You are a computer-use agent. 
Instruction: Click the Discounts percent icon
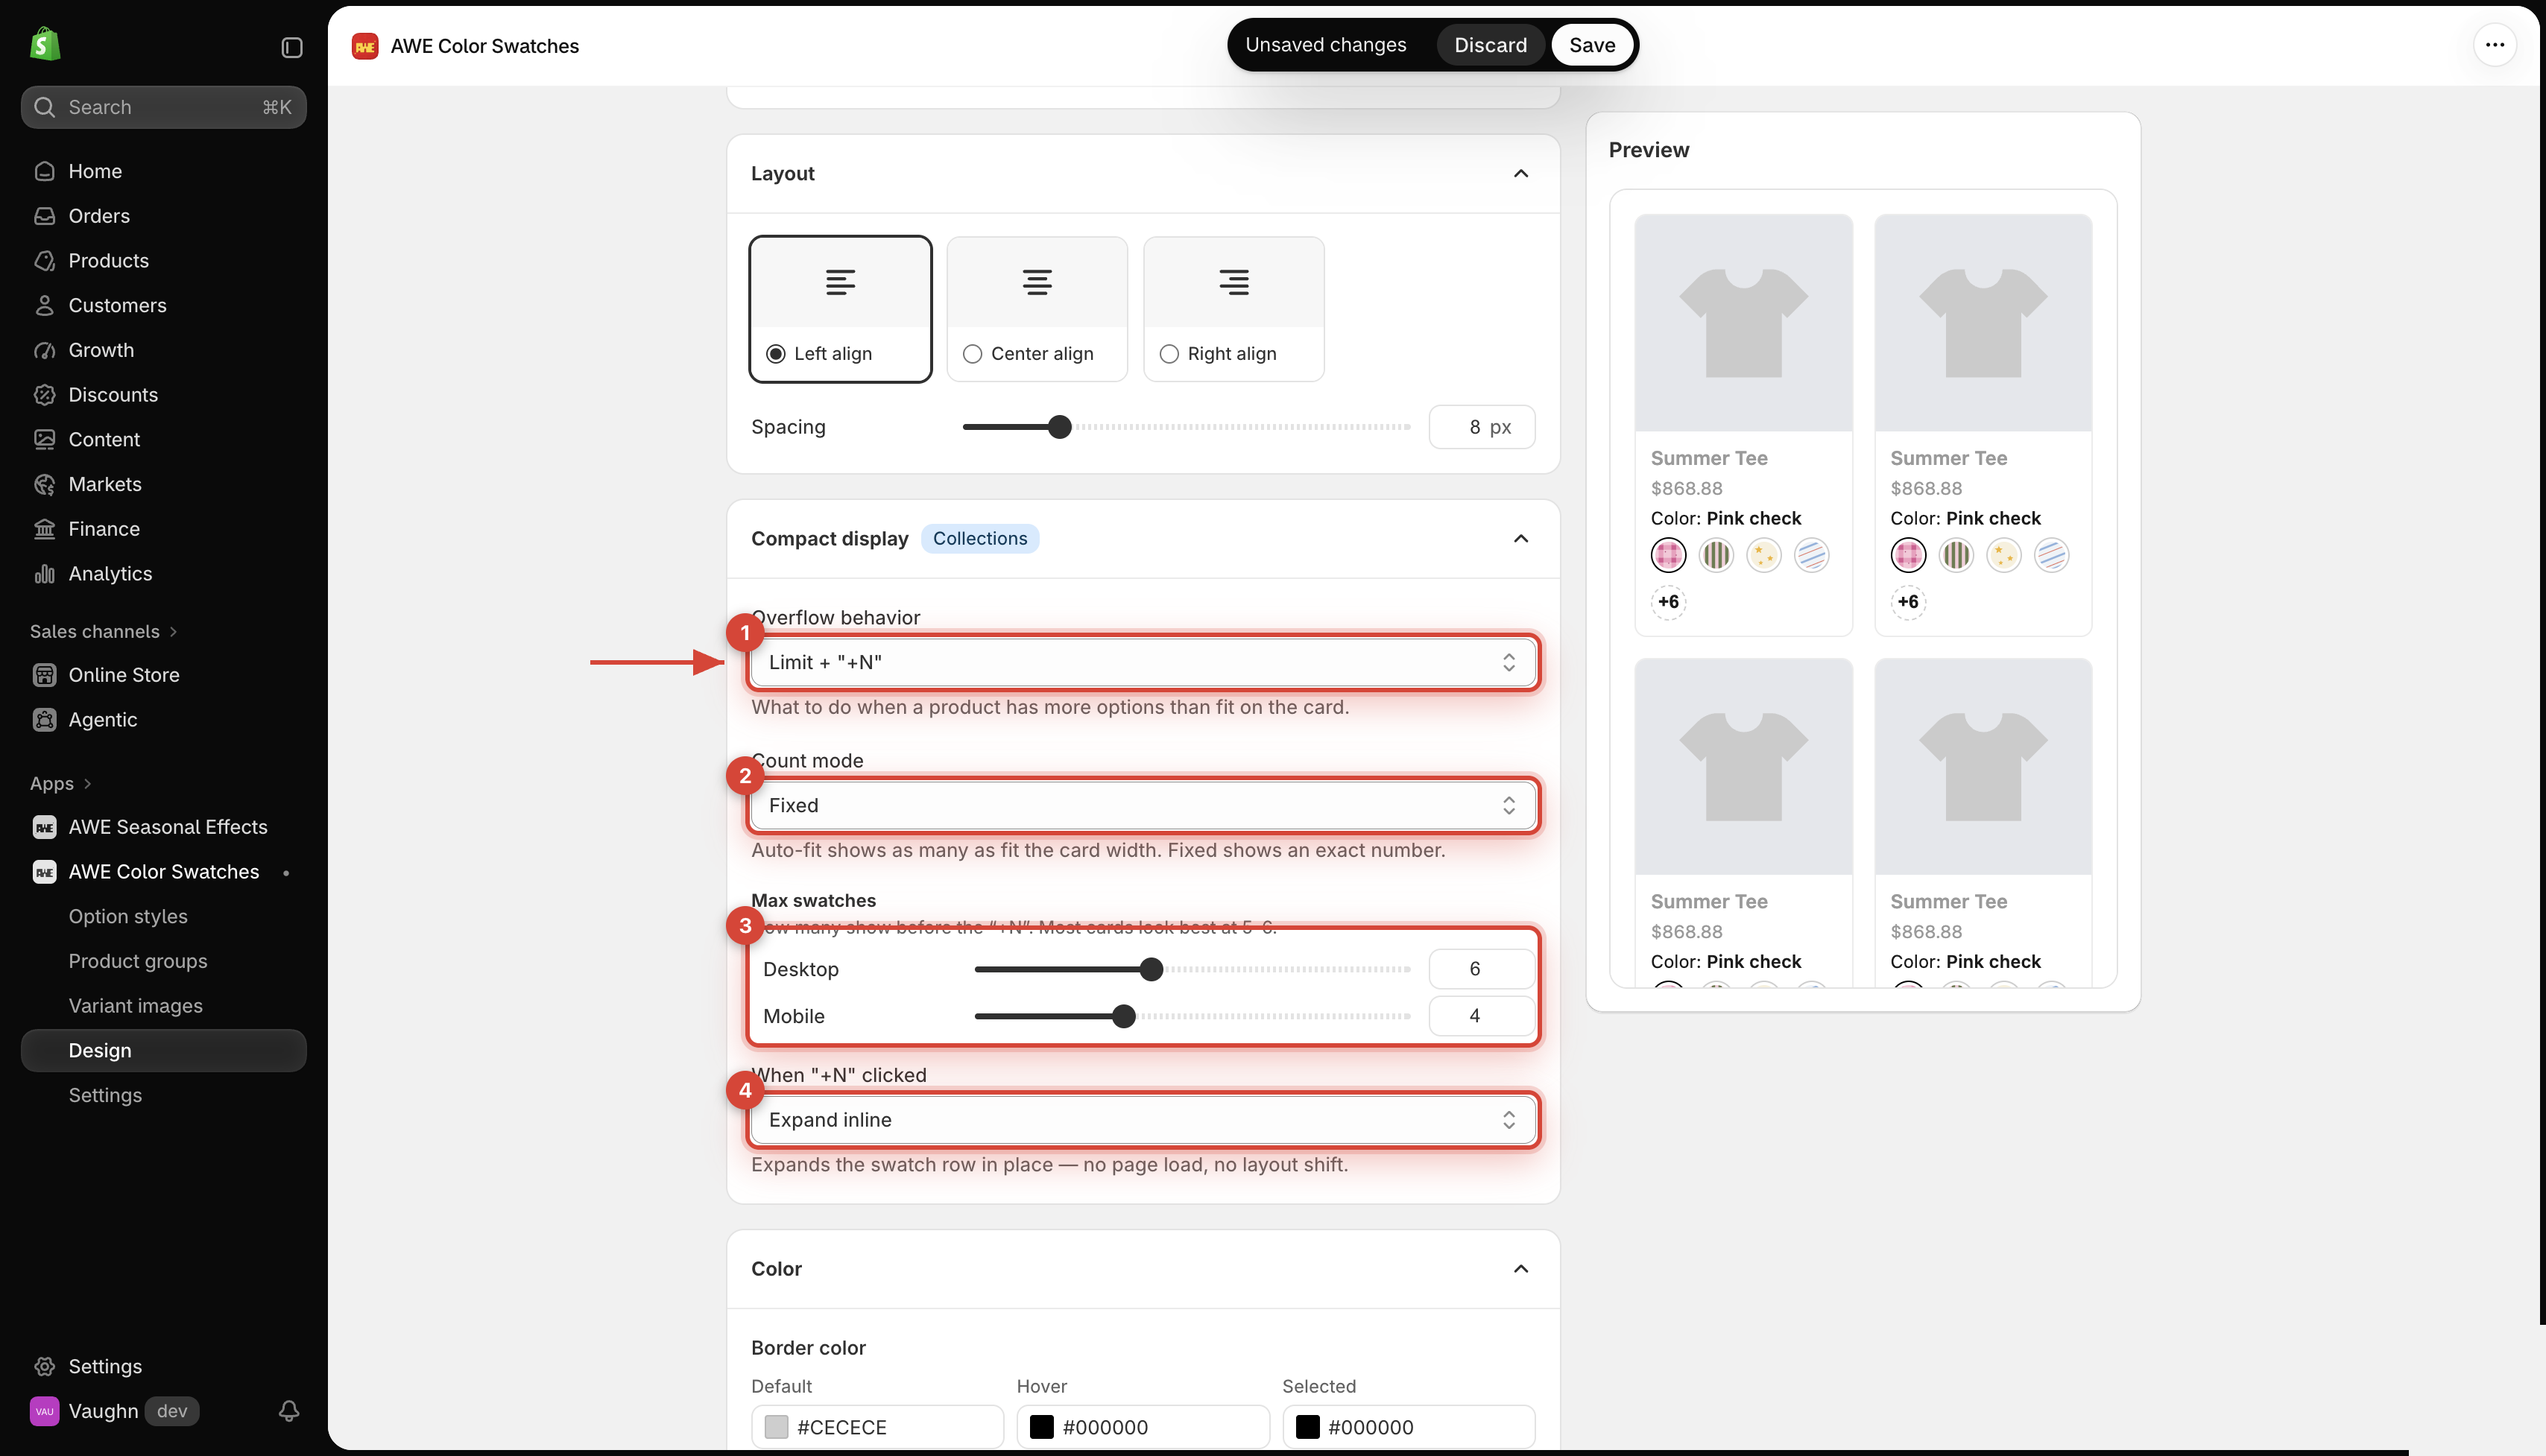click(x=44, y=395)
